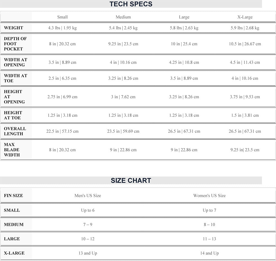Click the WEIGHT row label

click(x=14, y=28)
